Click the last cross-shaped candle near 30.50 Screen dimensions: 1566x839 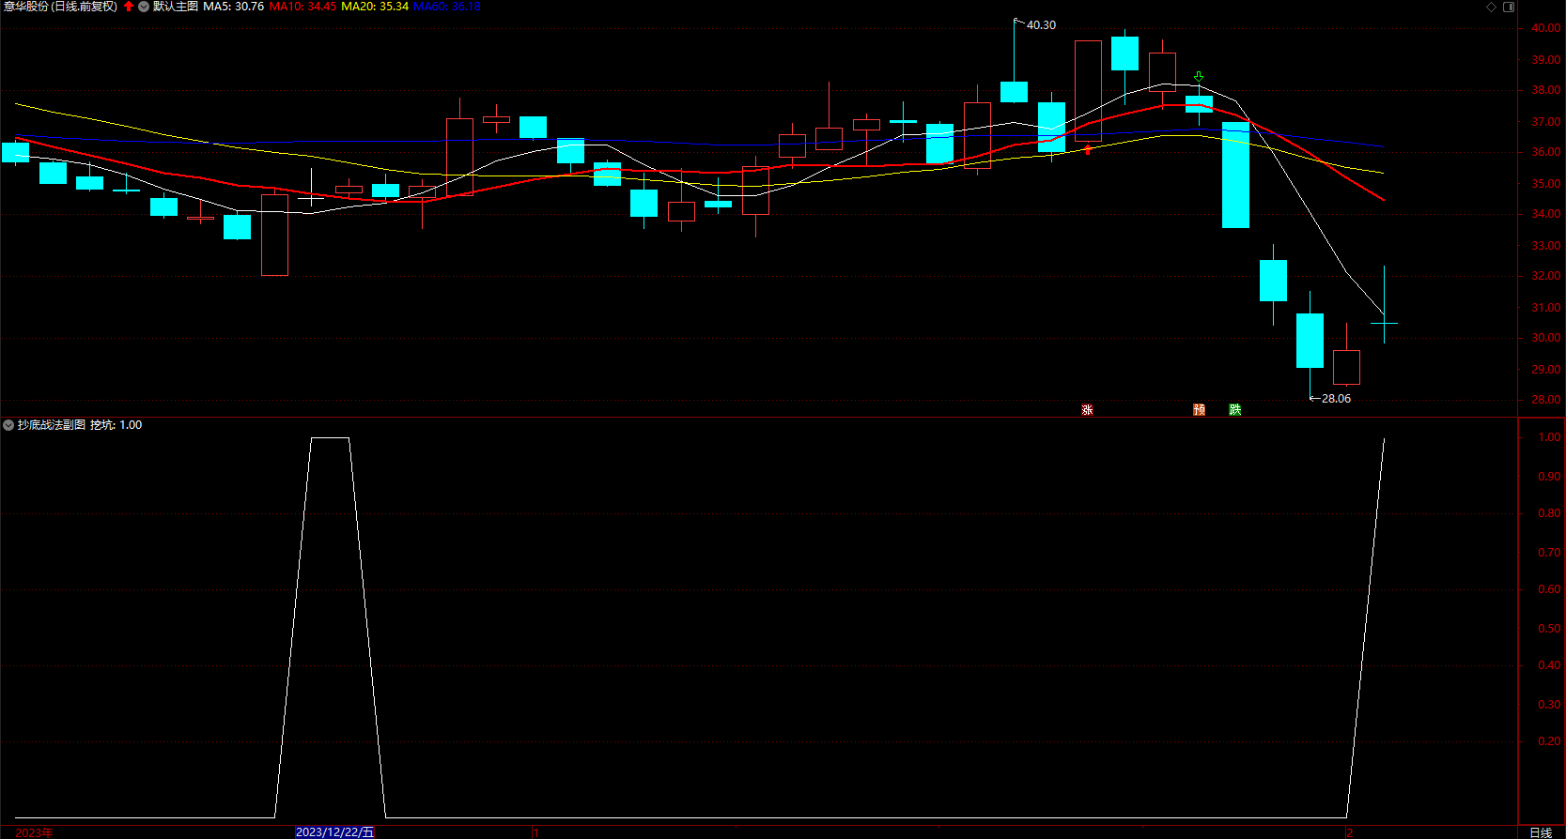tap(1384, 323)
